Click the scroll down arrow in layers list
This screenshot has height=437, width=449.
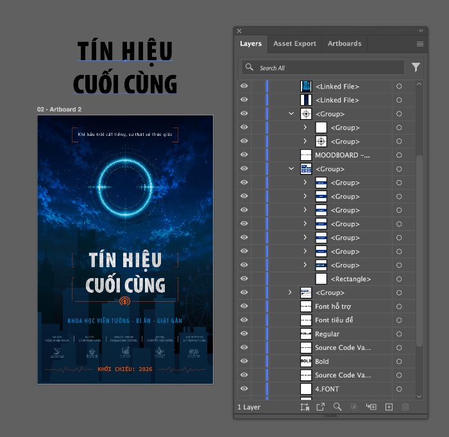tap(419, 397)
